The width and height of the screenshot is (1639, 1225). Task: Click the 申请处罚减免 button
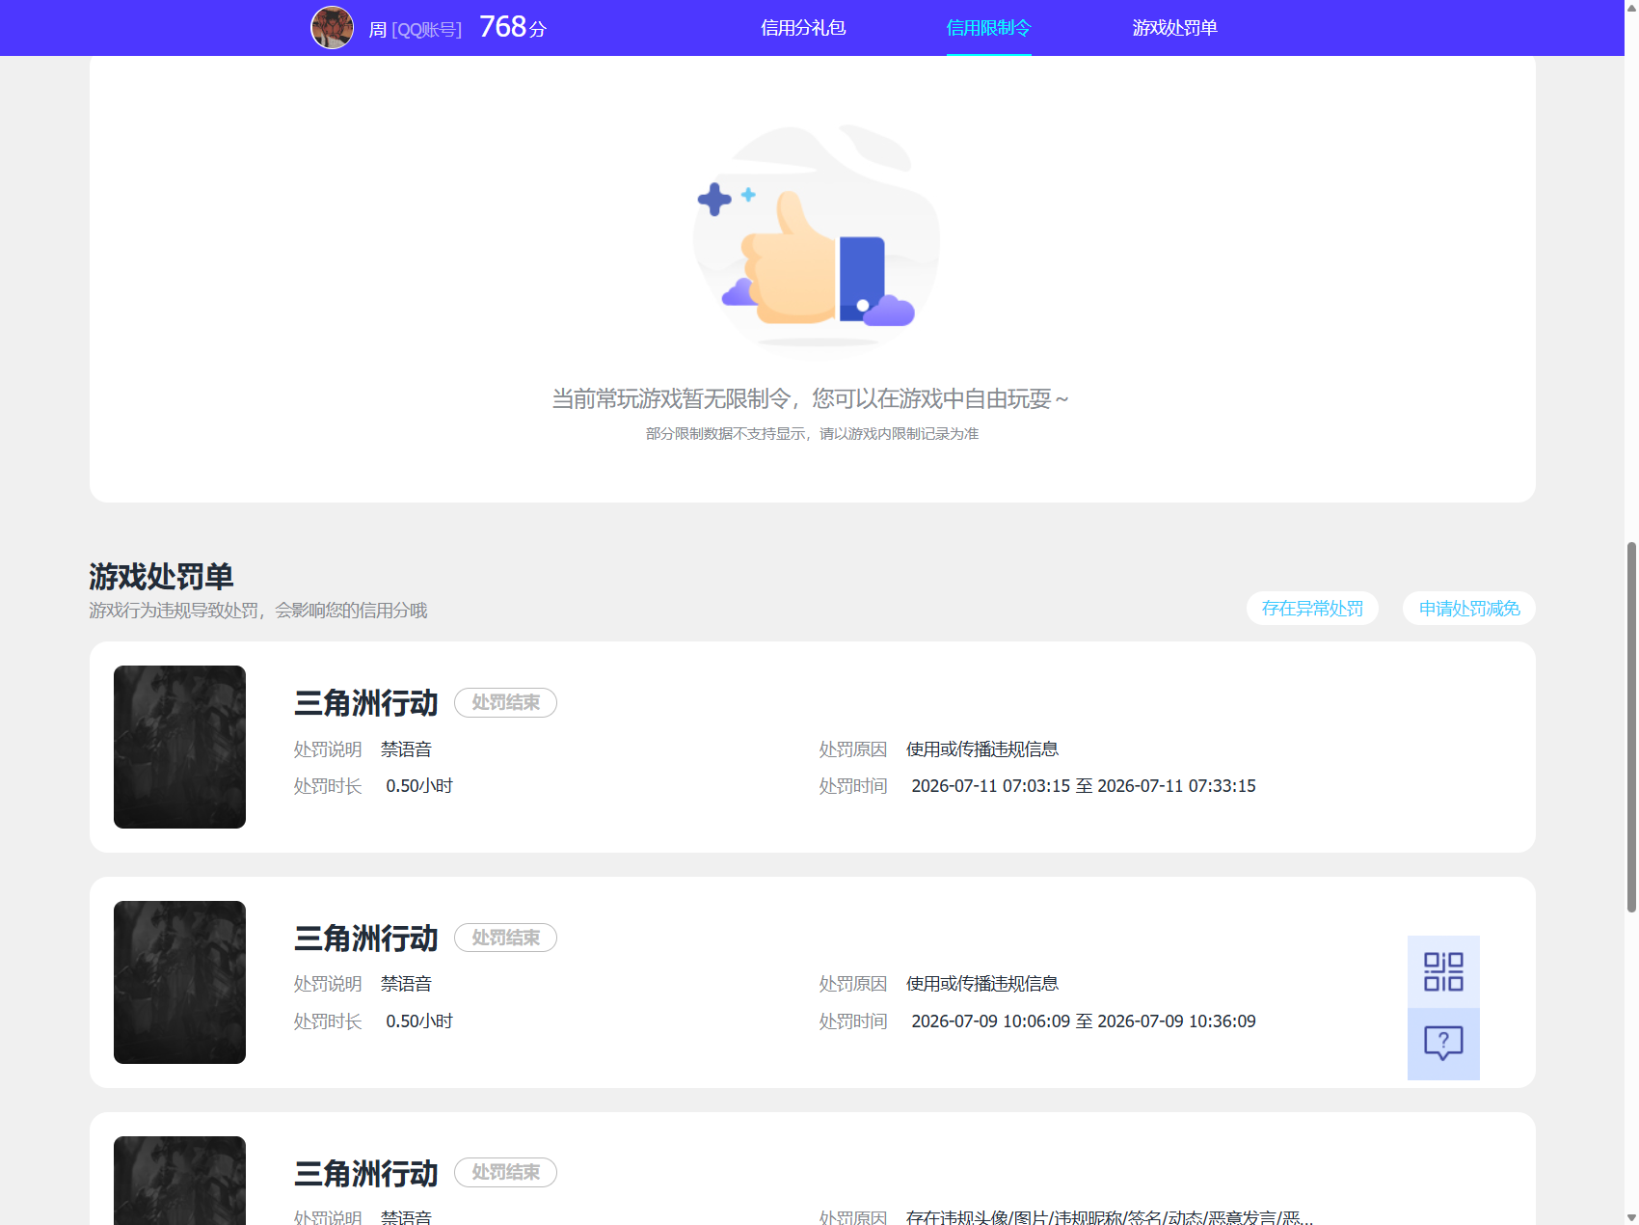click(1469, 609)
